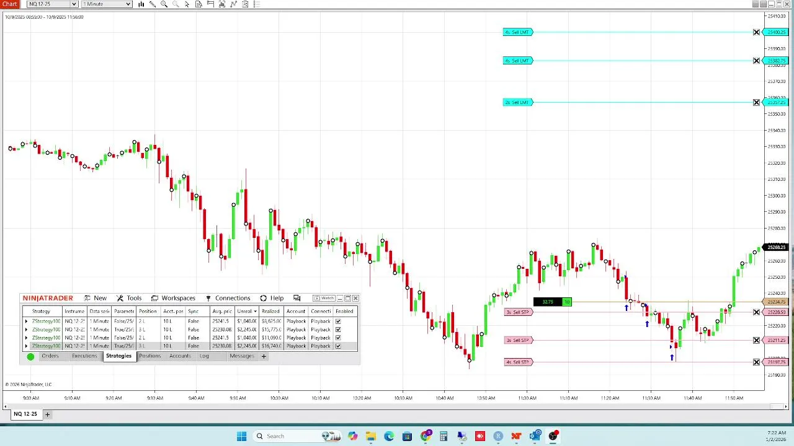Open the Tools menu

pos(129,299)
